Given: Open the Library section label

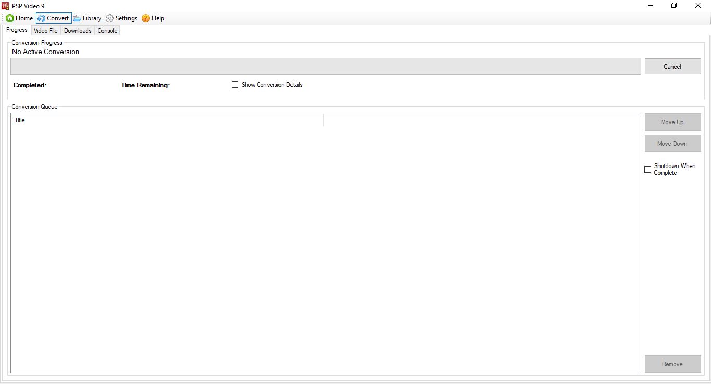Looking at the screenshot, I should (x=92, y=18).
